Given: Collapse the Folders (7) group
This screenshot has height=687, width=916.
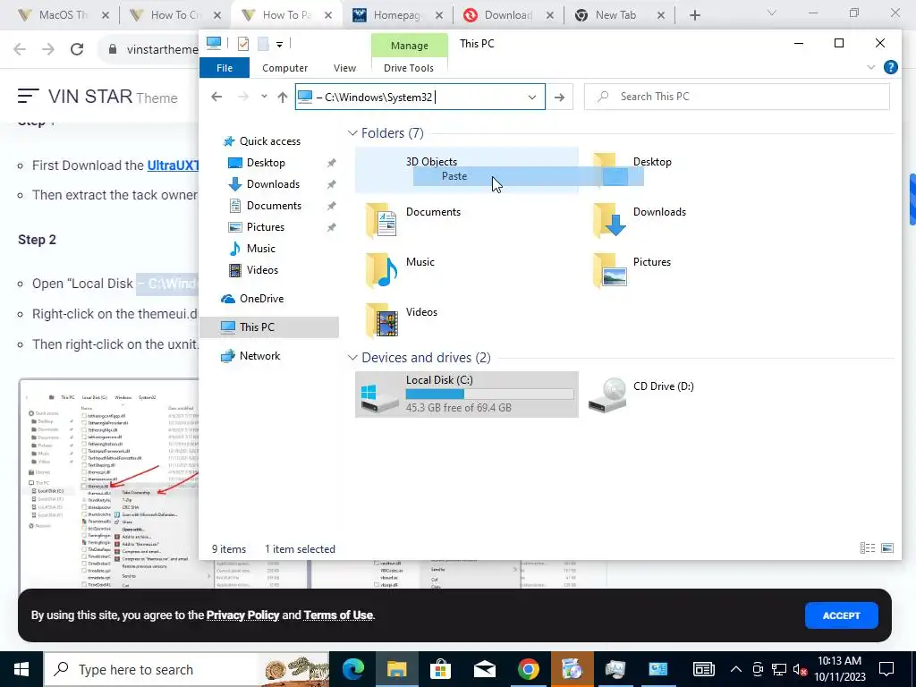Looking at the screenshot, I should click(352, 133).
